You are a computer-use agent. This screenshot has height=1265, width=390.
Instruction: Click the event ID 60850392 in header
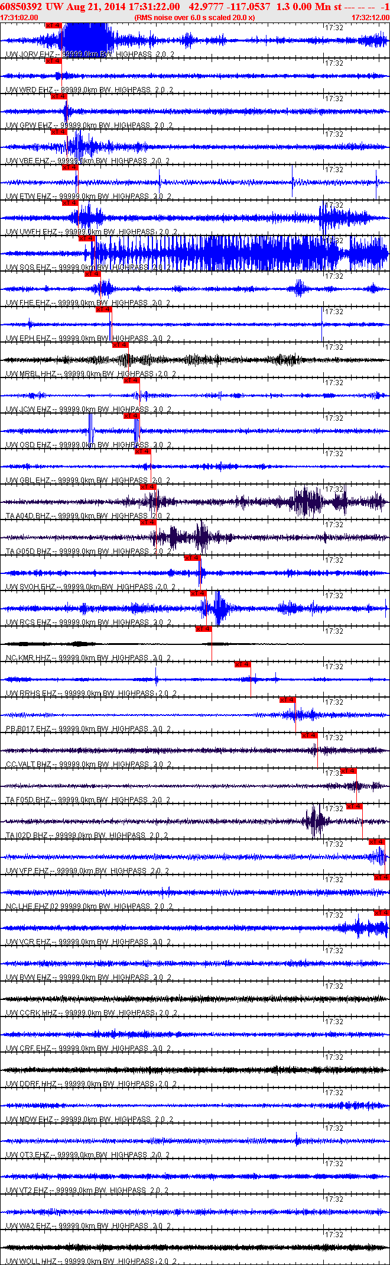tap(21, 7)
